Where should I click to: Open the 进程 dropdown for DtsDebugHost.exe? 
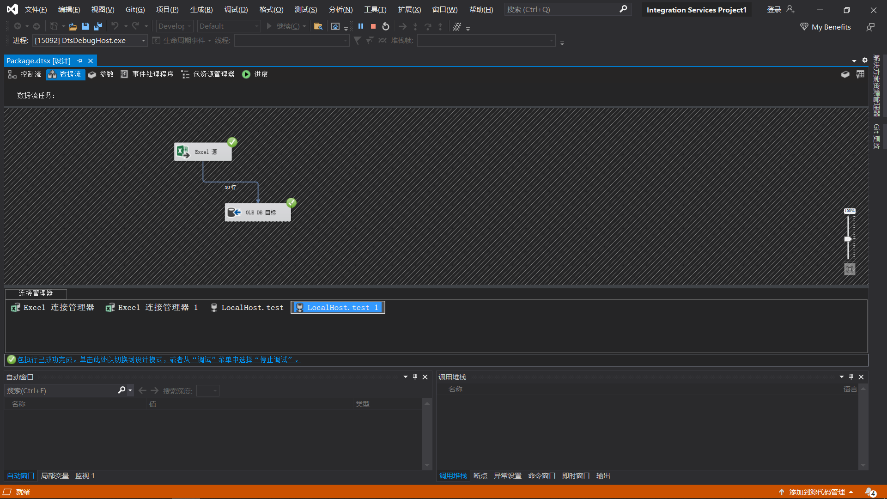pyautogui.click(x=143, y=41)
